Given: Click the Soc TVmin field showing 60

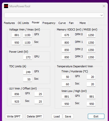Looking at the screenshot, I should tap(66, 84).
